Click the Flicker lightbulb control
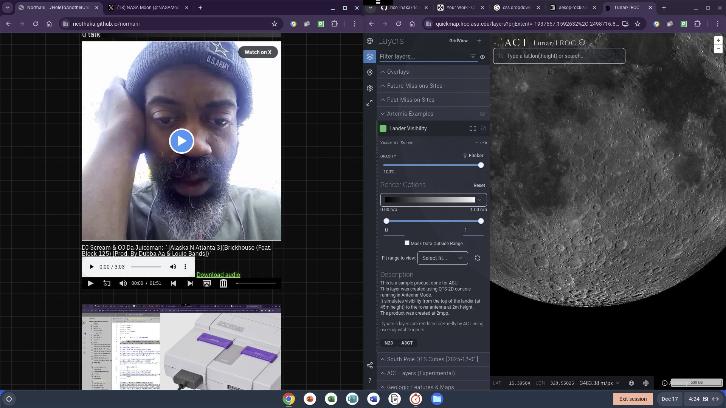Image resolution: width=726 pixels, height=408 pixels. (473, 156)
